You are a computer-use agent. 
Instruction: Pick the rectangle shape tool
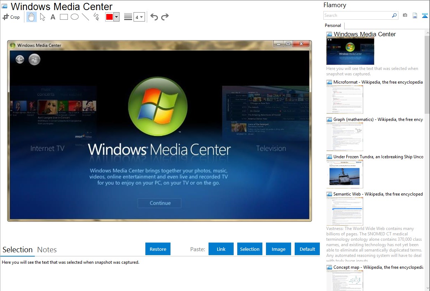(64, 17)
